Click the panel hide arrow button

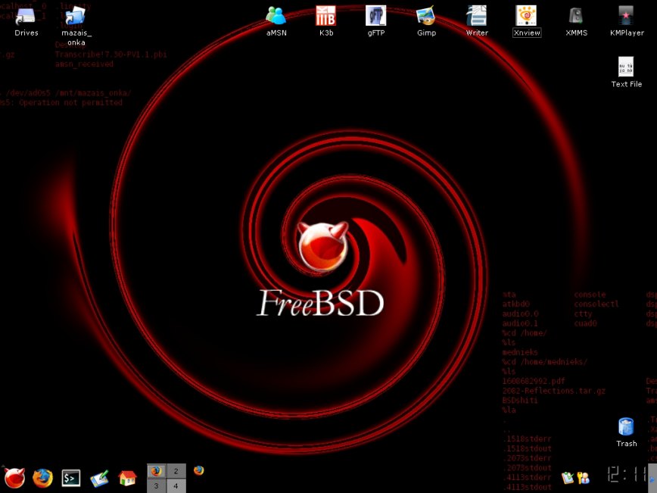click(652, 479)
